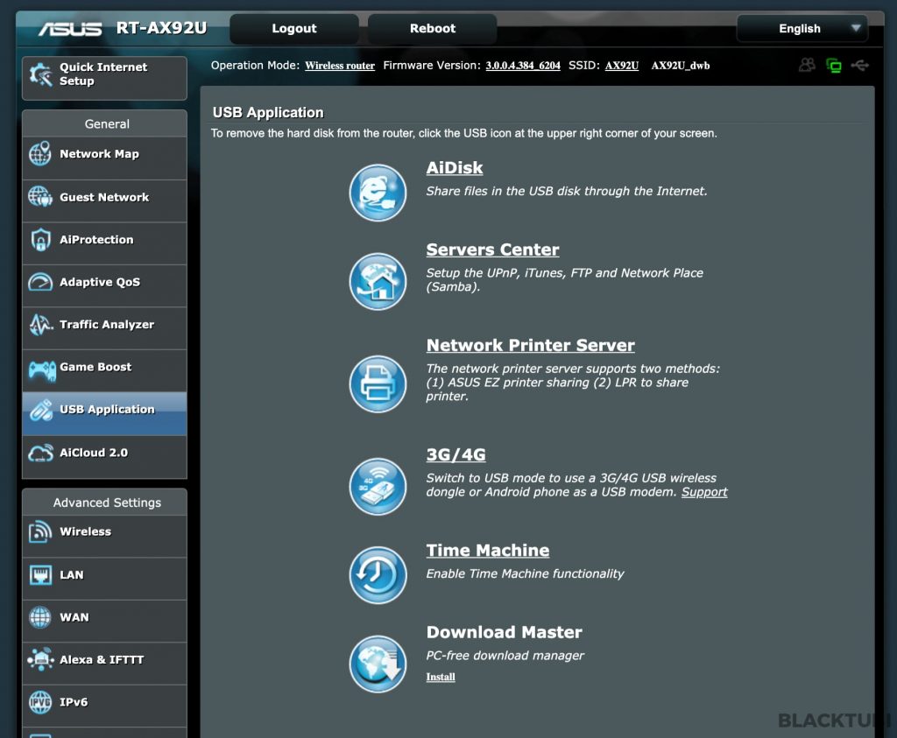The width and height of the screenshot is (897, 738).
Task: Click the Network Printer Server printer icon
Action: tap(378, 383)
